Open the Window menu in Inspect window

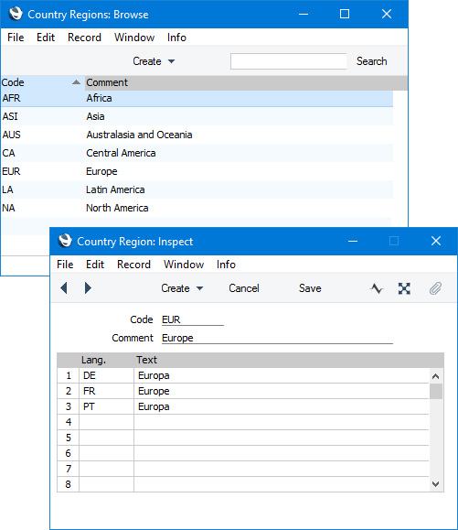point(184,265)
